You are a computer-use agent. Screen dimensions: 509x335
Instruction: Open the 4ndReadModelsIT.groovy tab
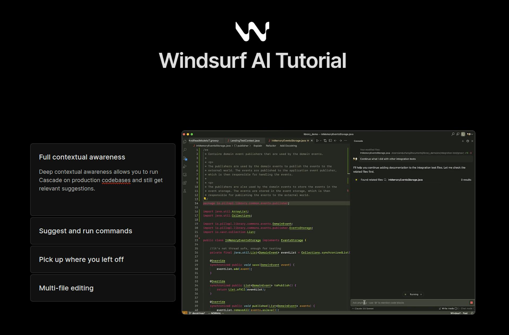204,141
